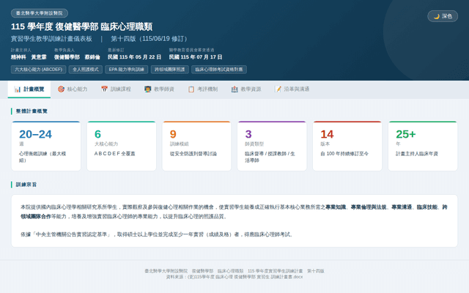Toggle the 深色 dark mode button

443,16
